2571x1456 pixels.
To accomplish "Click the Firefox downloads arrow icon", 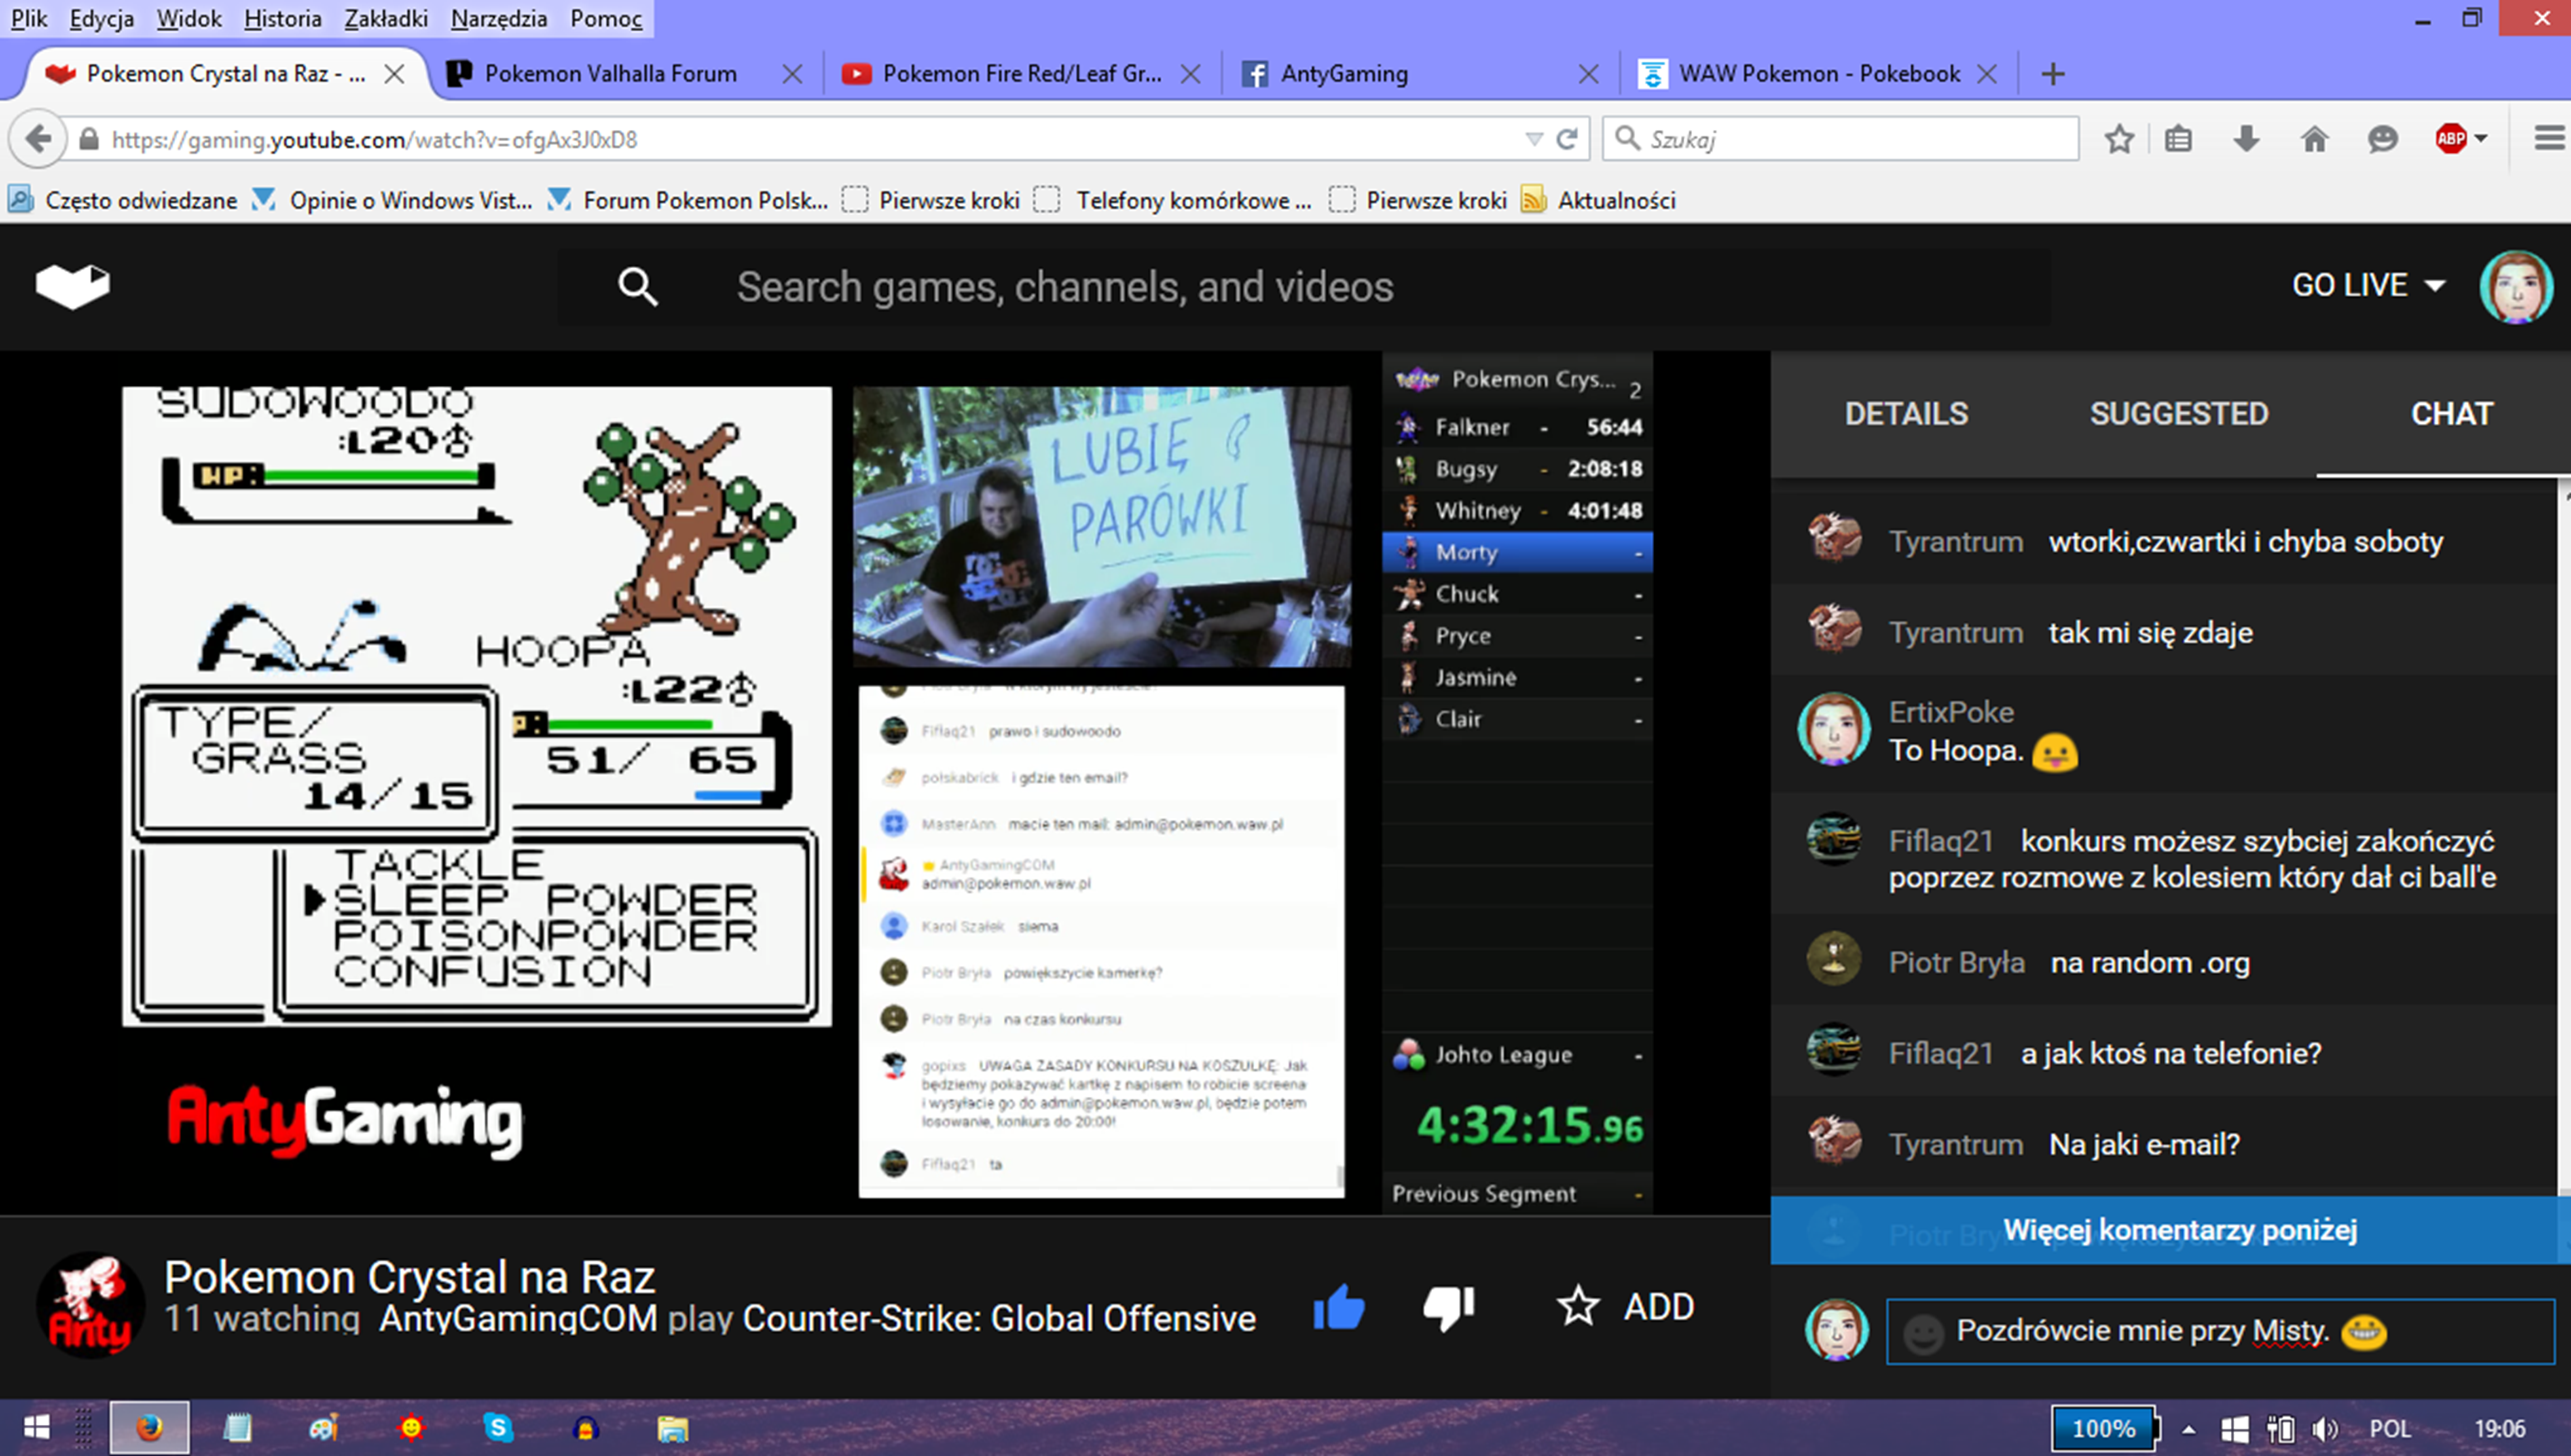I will point(2246,139).
